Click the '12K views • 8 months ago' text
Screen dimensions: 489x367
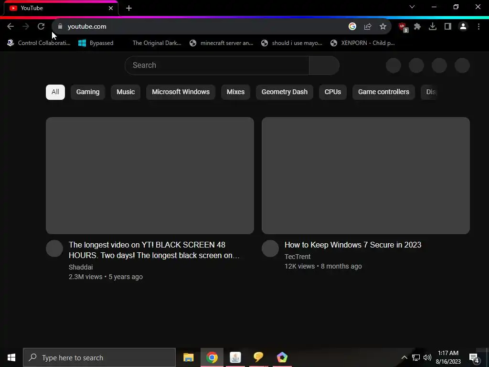323,266
